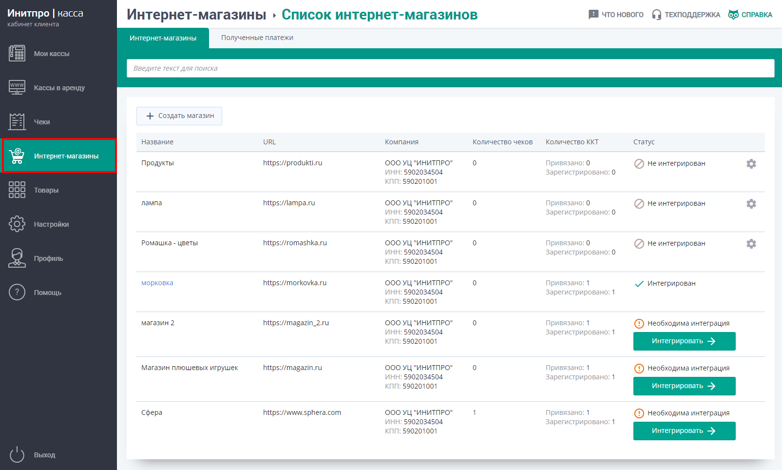Click Список интернет-магазинов page title
Viewport: 782px width, 470px height.
(x=380, y=15)
